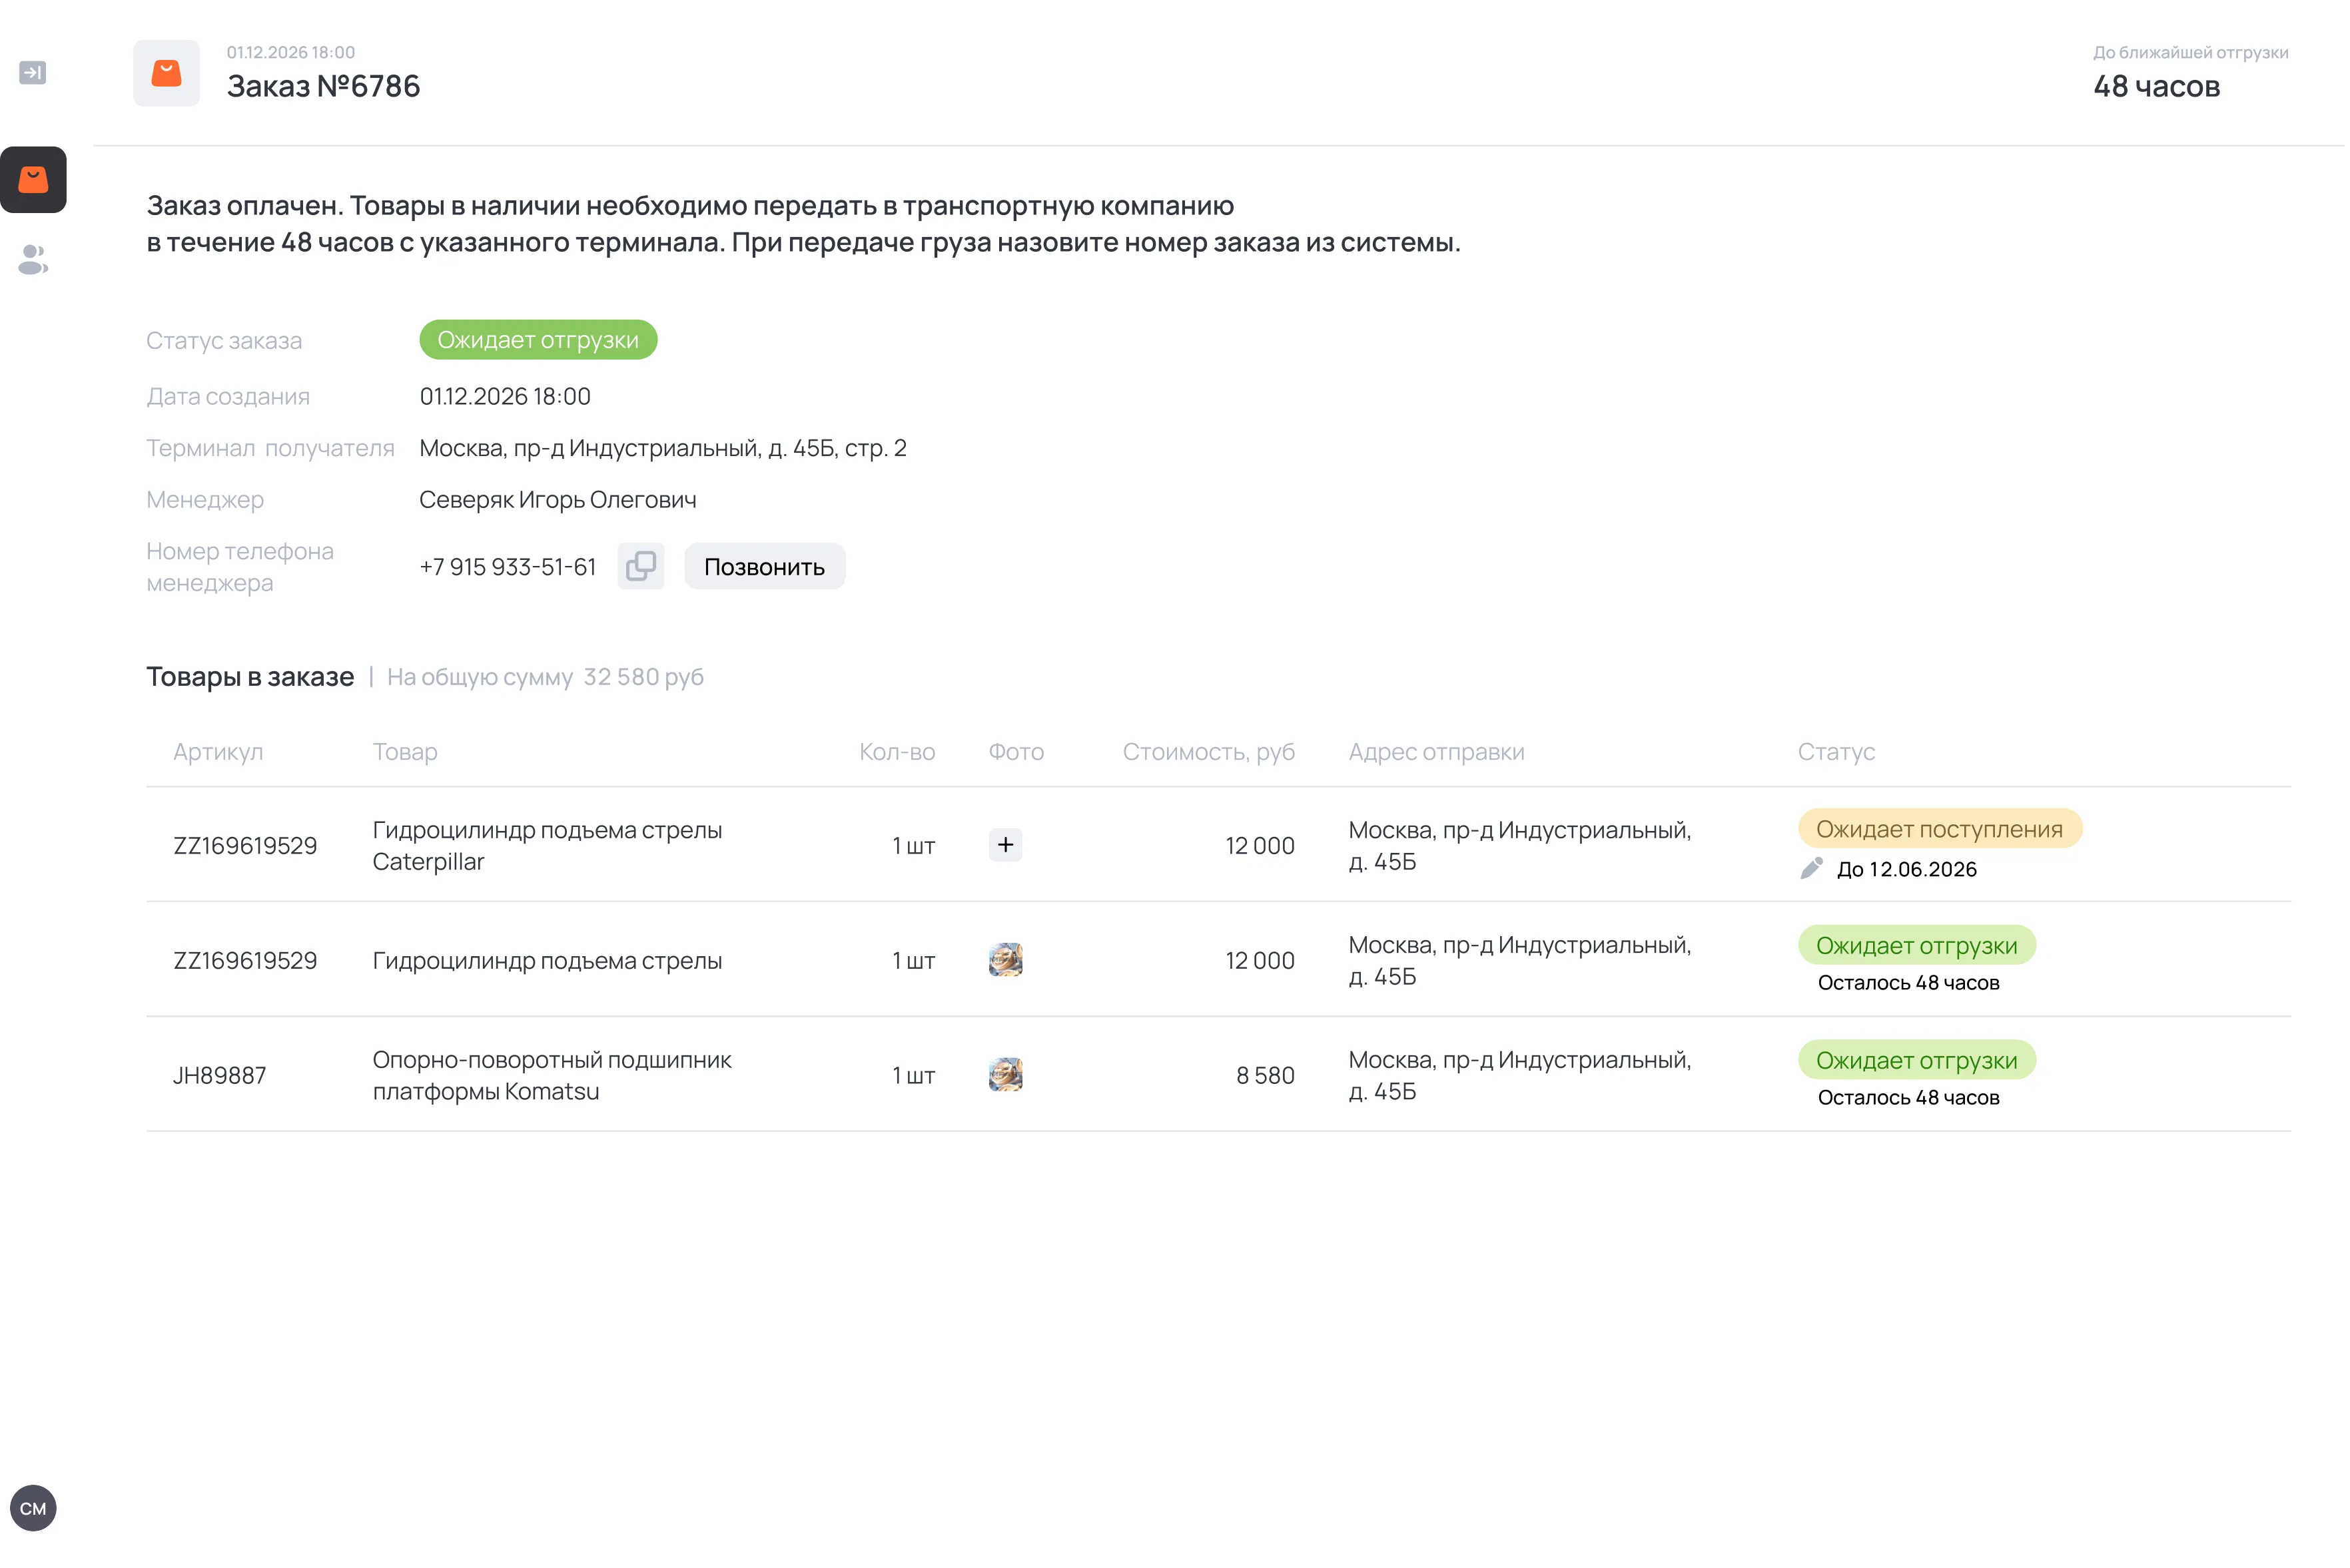Click the total sum 32 580 руб

pos(644,678)
